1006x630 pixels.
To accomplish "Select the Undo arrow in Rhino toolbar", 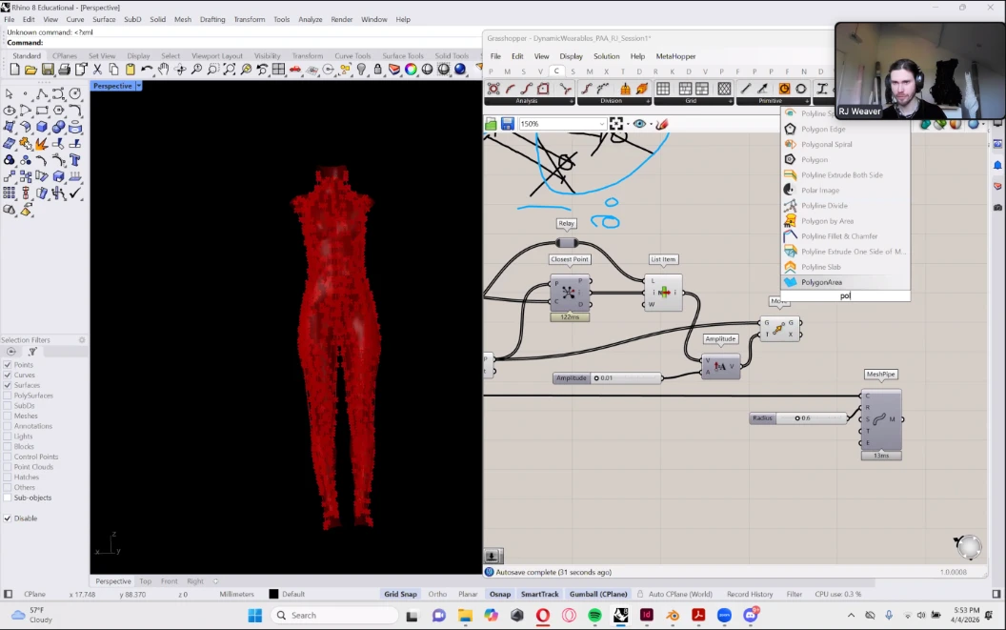I will tap(147, 70).
